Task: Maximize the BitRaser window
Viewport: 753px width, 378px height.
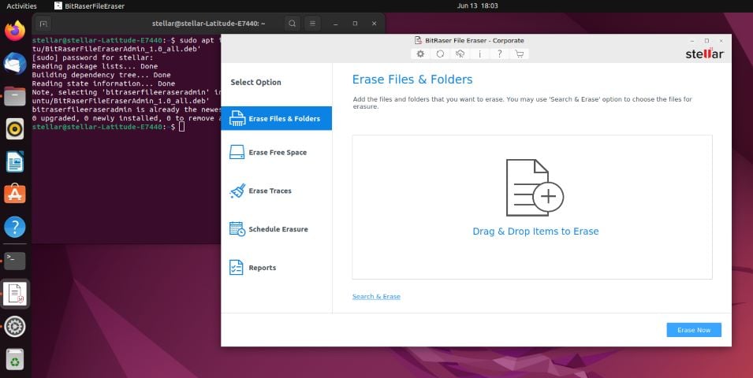Action: pyautogui.click(x=706, y=41)
